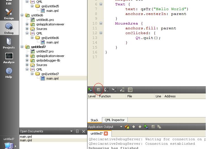Click the Line column header

tap(158, 96)
